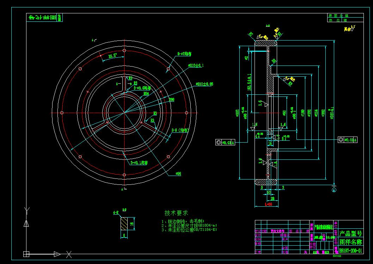Select the ø0.03 A tolerance frame on right
Viewport: 373px width, 264px height.
pos(348,140)
